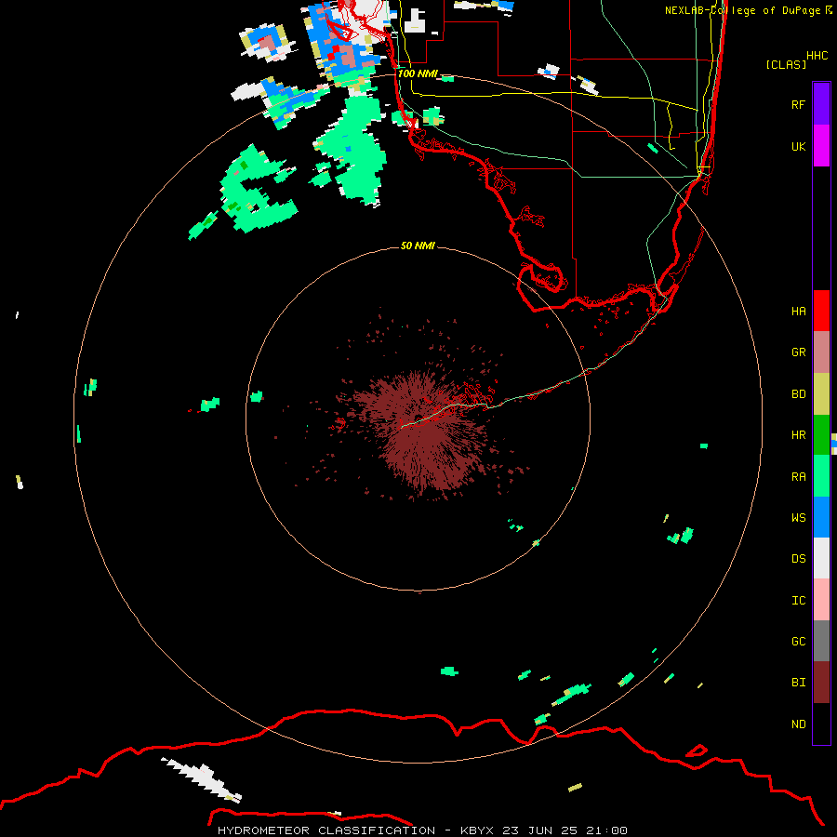Click the GR legend color swatch
Screen dimensions: 837x837
pos(821,352)
